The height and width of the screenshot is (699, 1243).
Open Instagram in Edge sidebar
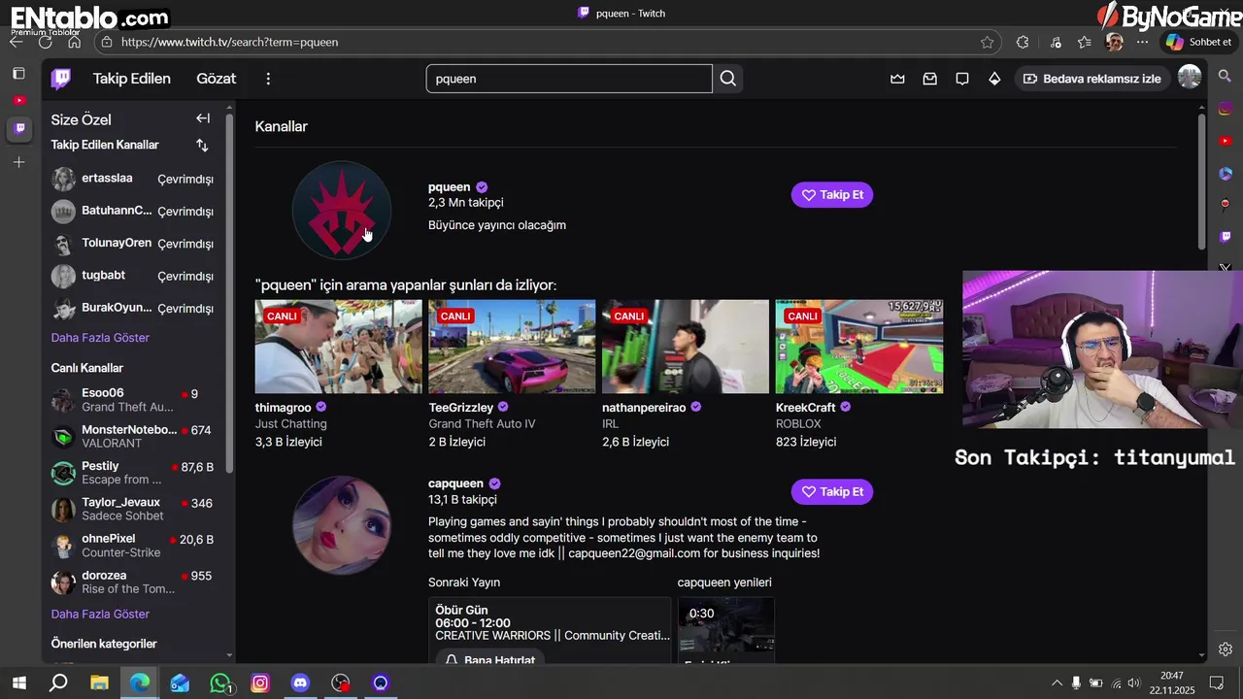(1226, 110)
